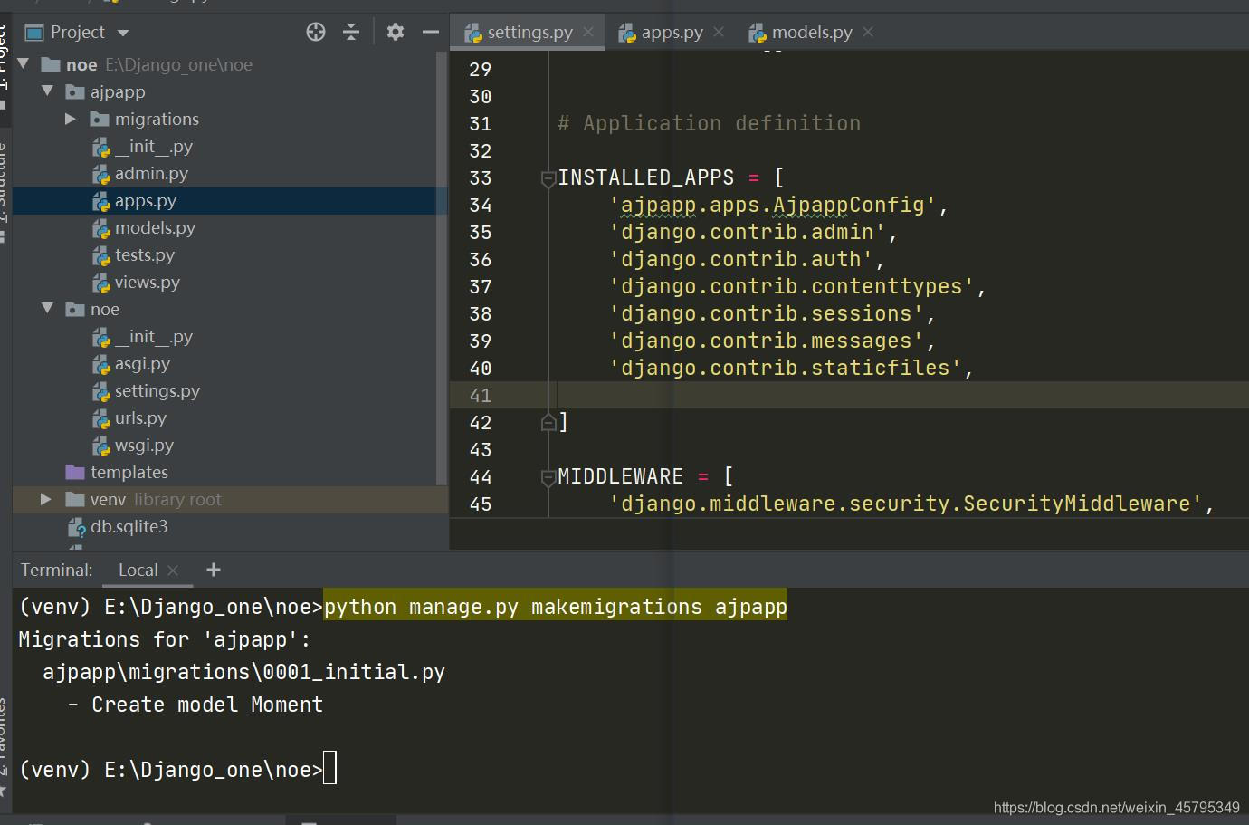This screenshot has width=1249, height=825.
Task: Fold the MIDDLEWARE list at line 44
Action: [x=548, y=477]
